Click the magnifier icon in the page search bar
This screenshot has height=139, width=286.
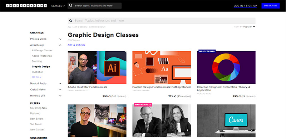[70, 21]
